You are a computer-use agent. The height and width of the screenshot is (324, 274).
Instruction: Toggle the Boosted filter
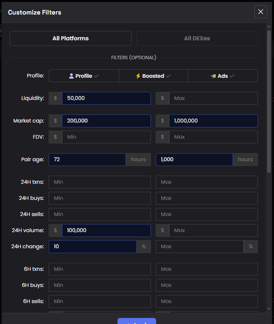click(153, 76)
